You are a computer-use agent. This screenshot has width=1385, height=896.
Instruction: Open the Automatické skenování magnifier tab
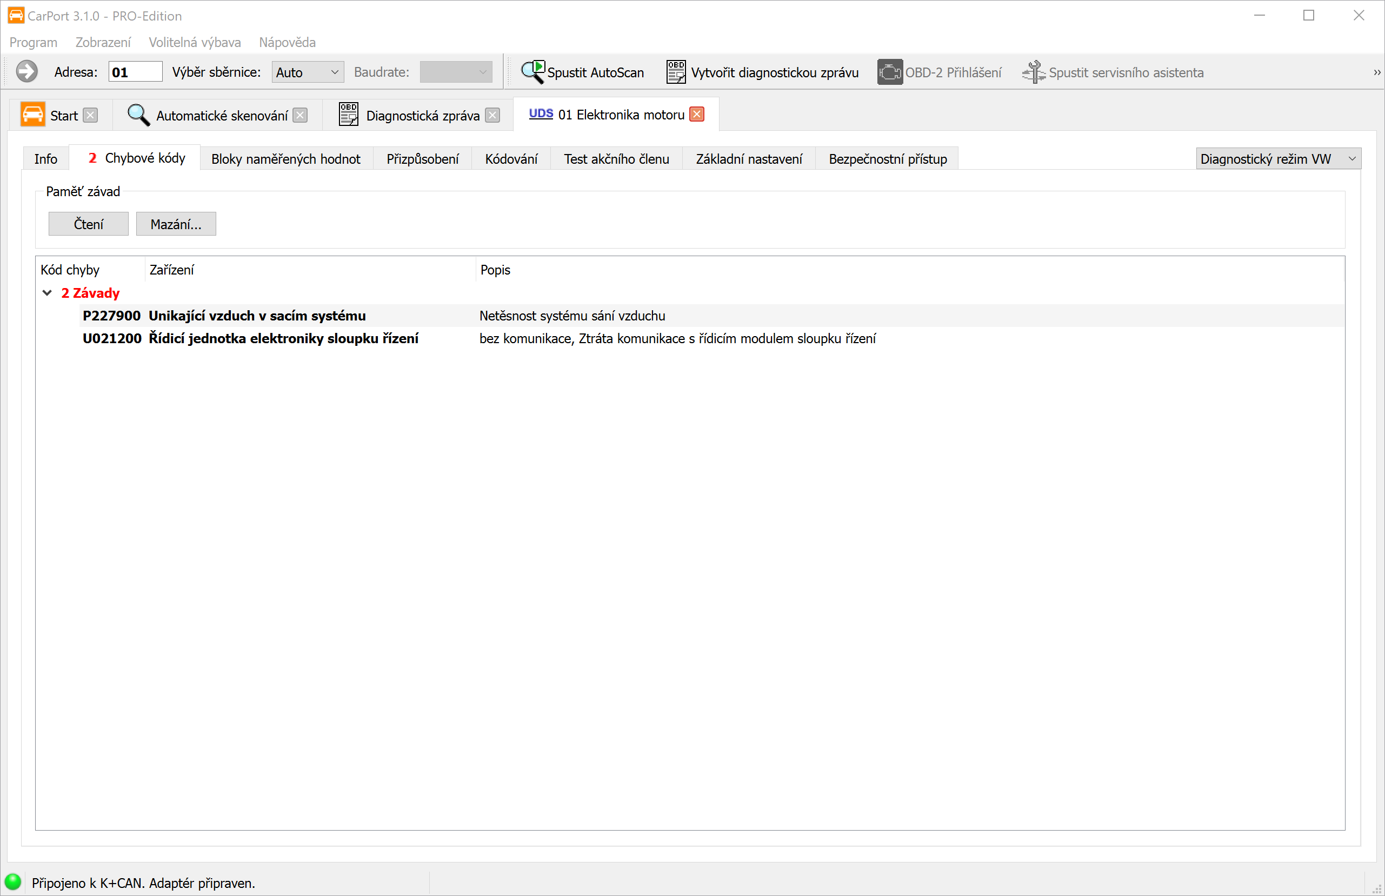click(138, 115)
